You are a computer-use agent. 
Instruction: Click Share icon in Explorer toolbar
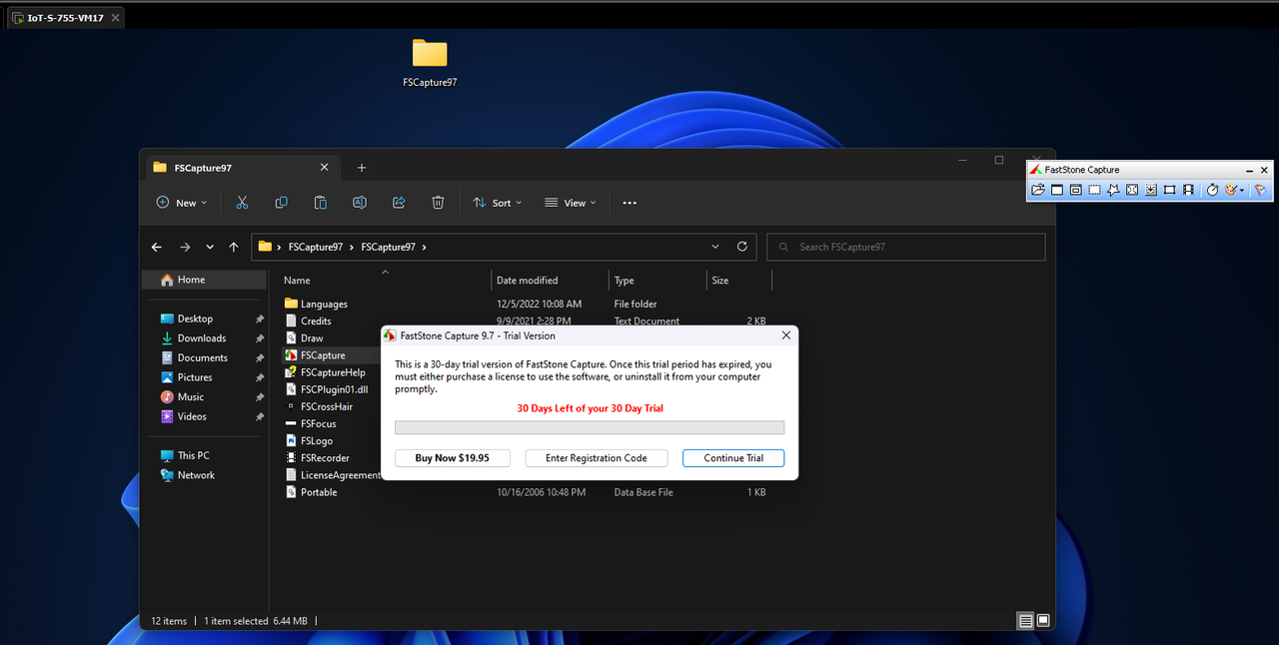(398, 203)
